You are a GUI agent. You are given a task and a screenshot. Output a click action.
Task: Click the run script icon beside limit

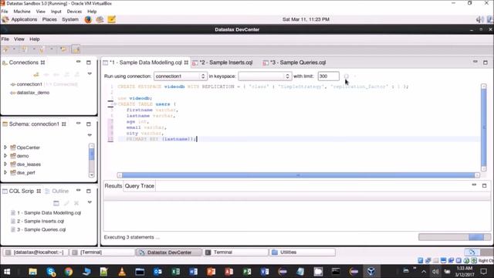click(x=347, y=76)
